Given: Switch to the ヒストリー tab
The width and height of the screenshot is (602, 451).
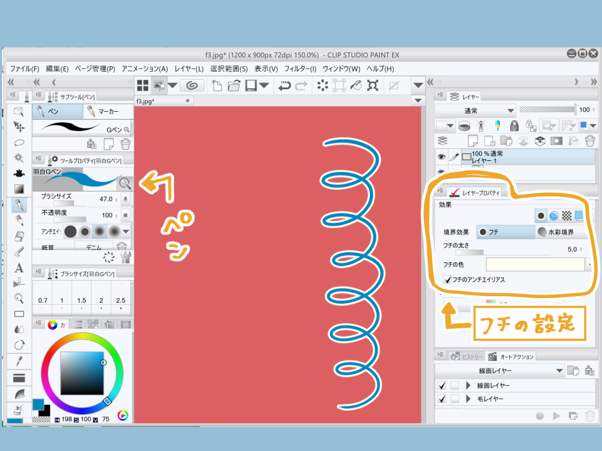Looking at the screenshot, I should (466, 356).
